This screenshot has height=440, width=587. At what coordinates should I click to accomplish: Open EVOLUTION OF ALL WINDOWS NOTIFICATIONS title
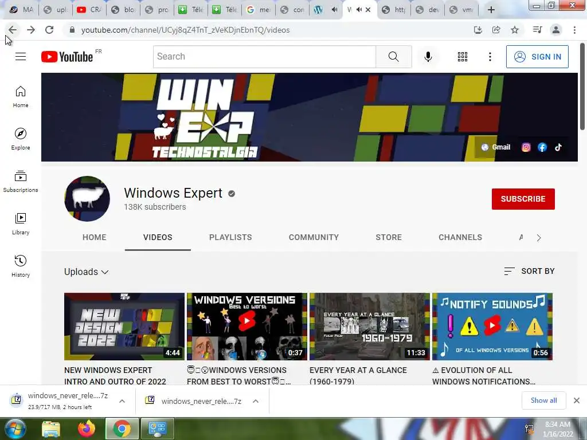point(484,376)
